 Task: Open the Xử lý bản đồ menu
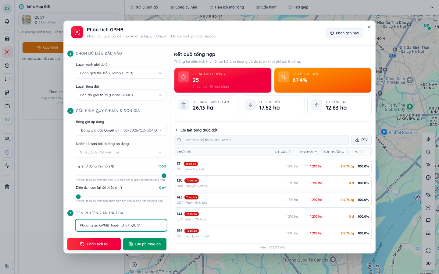(145, 7)
